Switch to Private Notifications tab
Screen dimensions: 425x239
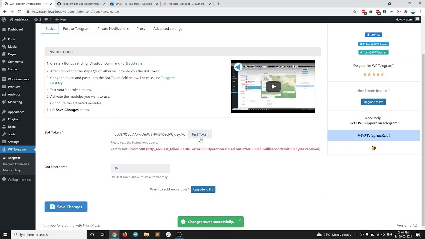(x=113, y=29)
